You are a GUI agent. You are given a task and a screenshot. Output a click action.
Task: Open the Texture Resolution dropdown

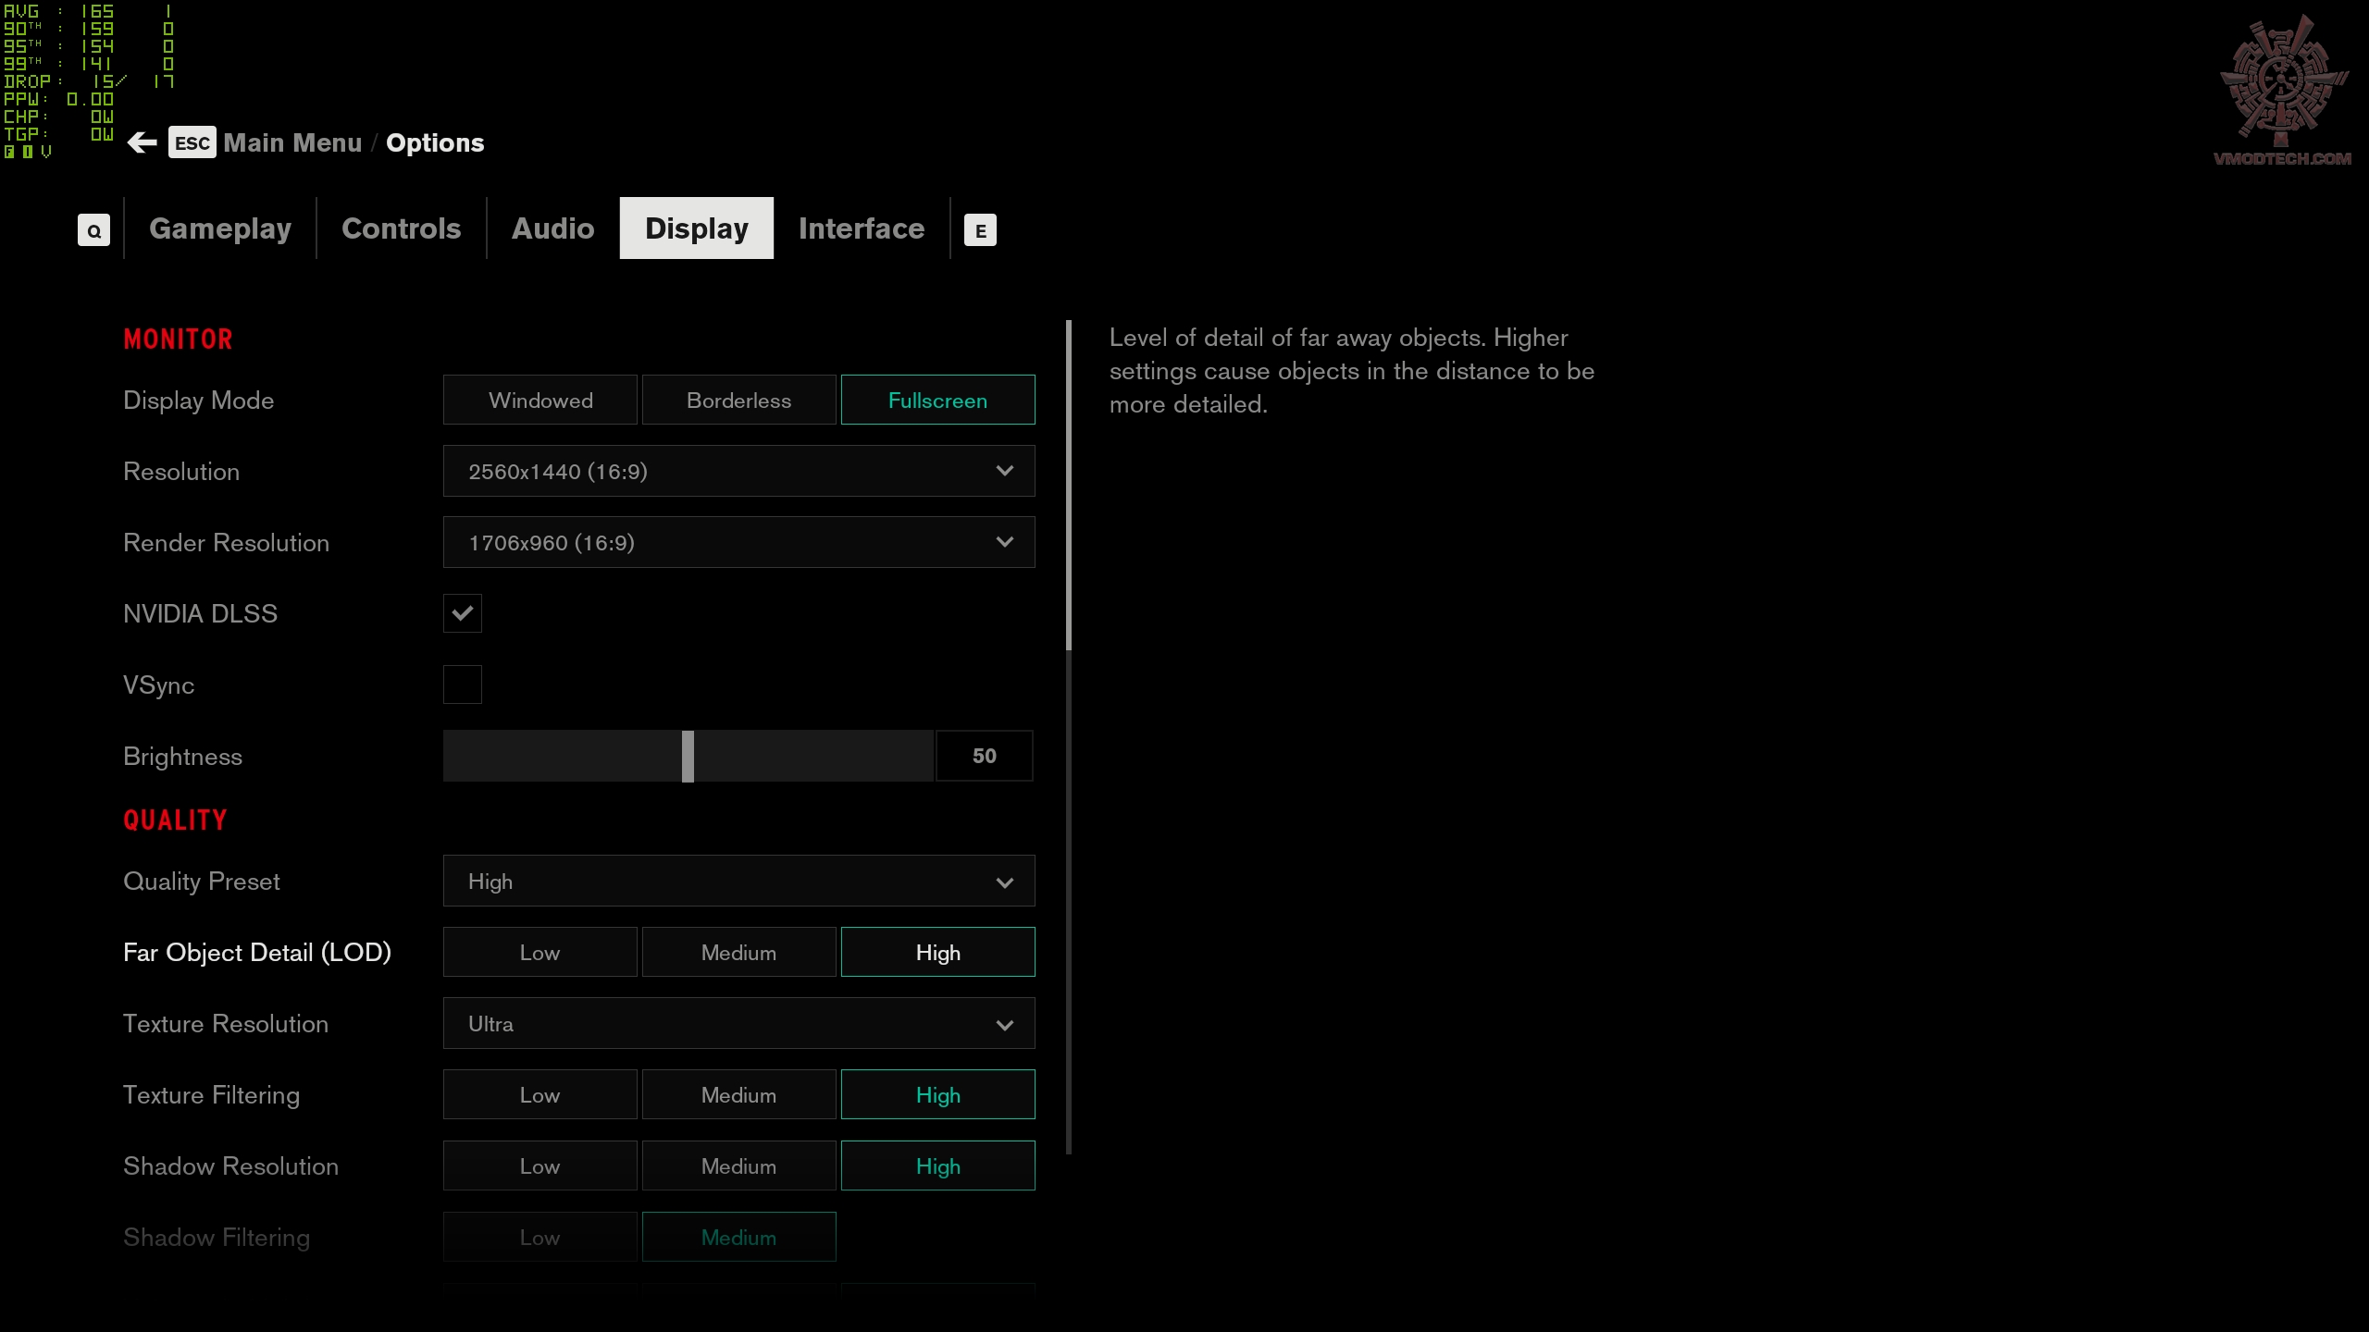738,1024
